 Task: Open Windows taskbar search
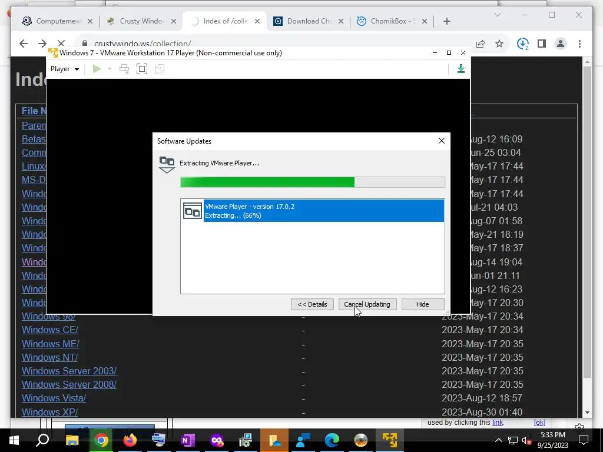[x=42, y=440]
